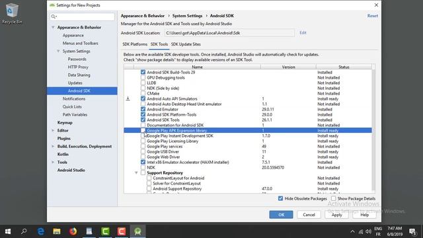Click the Cancel button

click(309, 214)
